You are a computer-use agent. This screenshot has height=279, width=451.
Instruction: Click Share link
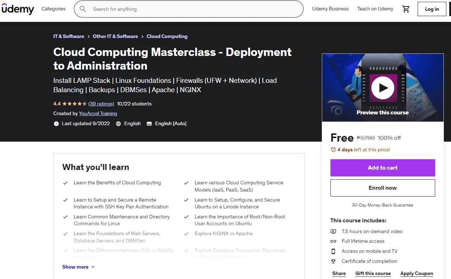[x=339, y=273]
